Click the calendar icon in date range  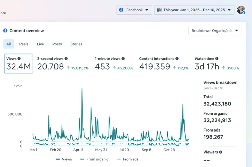[x=159, y=10]
